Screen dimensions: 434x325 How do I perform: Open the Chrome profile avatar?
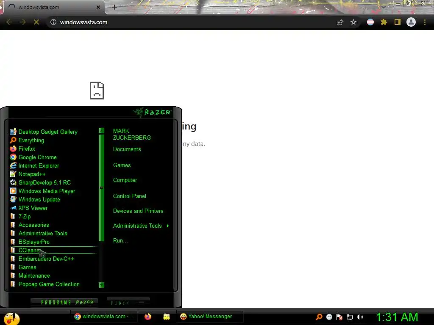click(x=411, y=22)
